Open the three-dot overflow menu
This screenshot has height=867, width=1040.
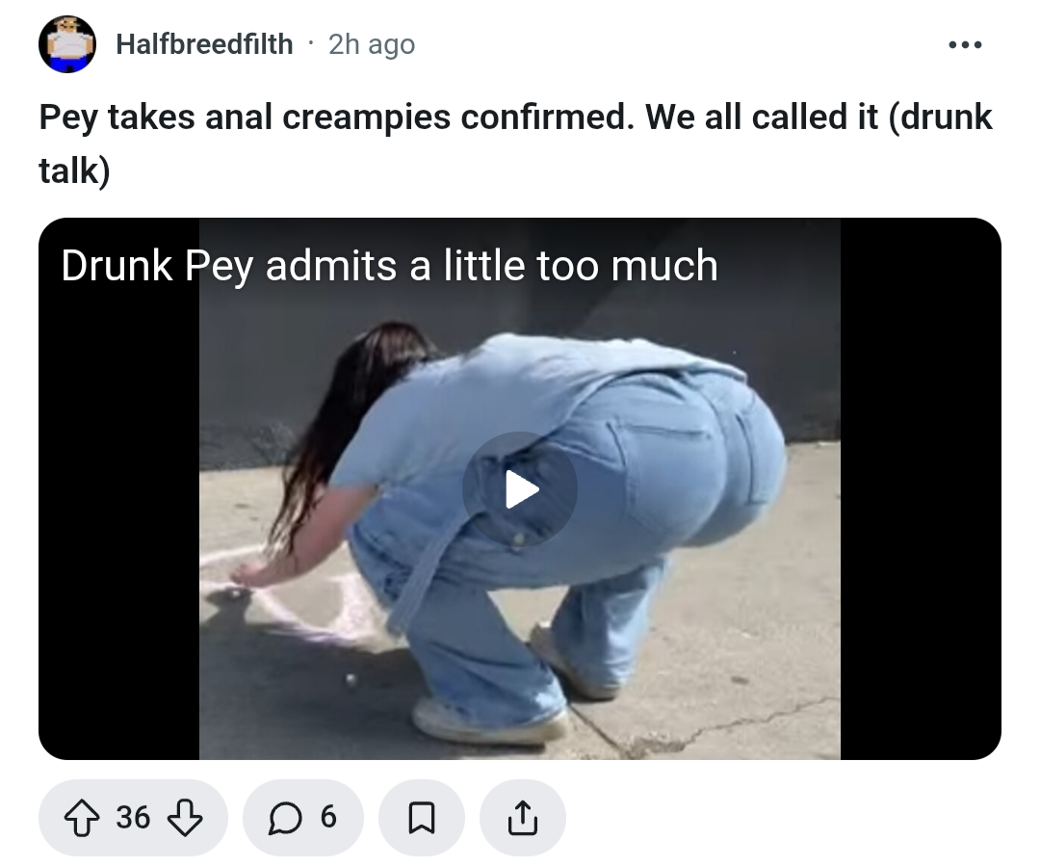click(965, 45)
